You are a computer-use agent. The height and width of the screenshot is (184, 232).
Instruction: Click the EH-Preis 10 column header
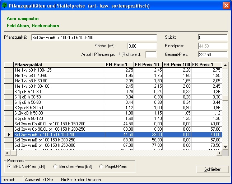pos(148,65)
